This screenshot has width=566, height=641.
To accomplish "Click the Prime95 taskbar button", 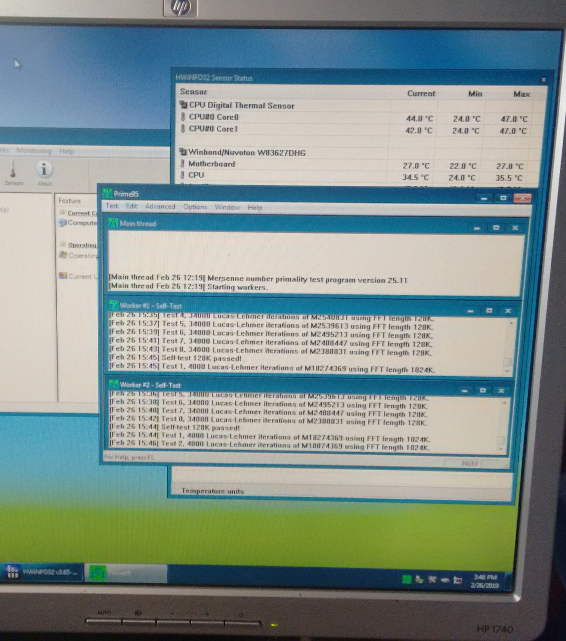I will (x=126, y=573).
